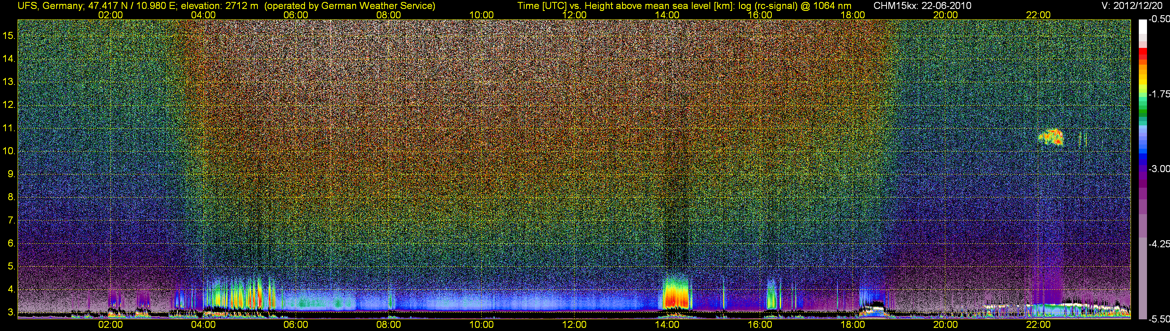
Task: Click the '9.' height axis label
Action: (11, 174)
